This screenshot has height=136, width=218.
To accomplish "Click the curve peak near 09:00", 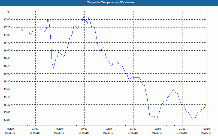I will [x=83, y=16].
